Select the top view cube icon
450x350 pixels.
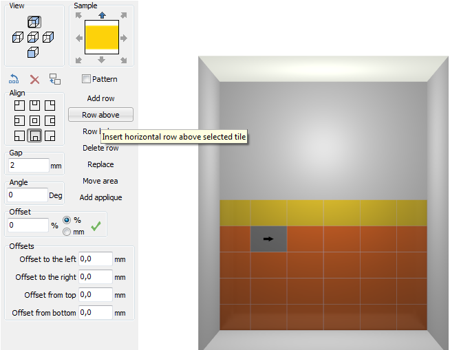click(x=34, y=22)
